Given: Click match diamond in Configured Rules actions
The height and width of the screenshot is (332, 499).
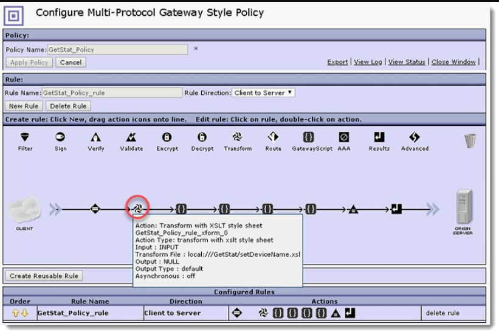Looking at the screenshot, I should click(x=237, y=313).
